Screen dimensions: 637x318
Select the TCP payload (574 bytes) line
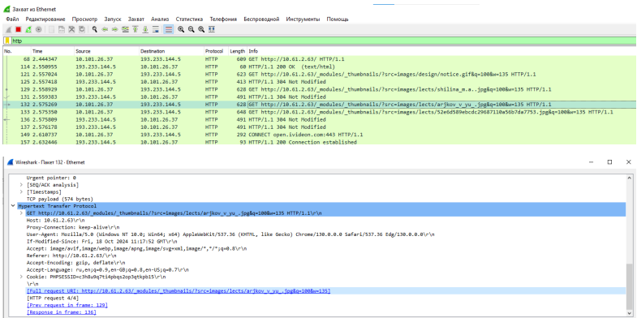click(60, 199)
